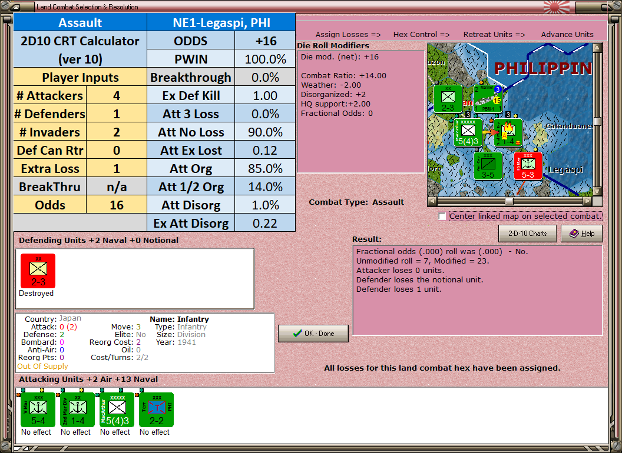622x453 pixels.
Task: Click the 2D10 CRT Calculator title cell
Action: (80, 50)
